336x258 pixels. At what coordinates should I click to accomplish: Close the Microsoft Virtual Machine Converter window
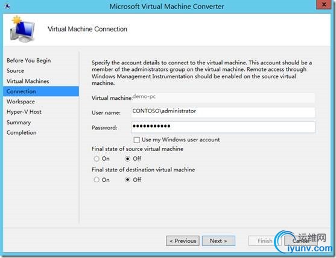(323, 4)
